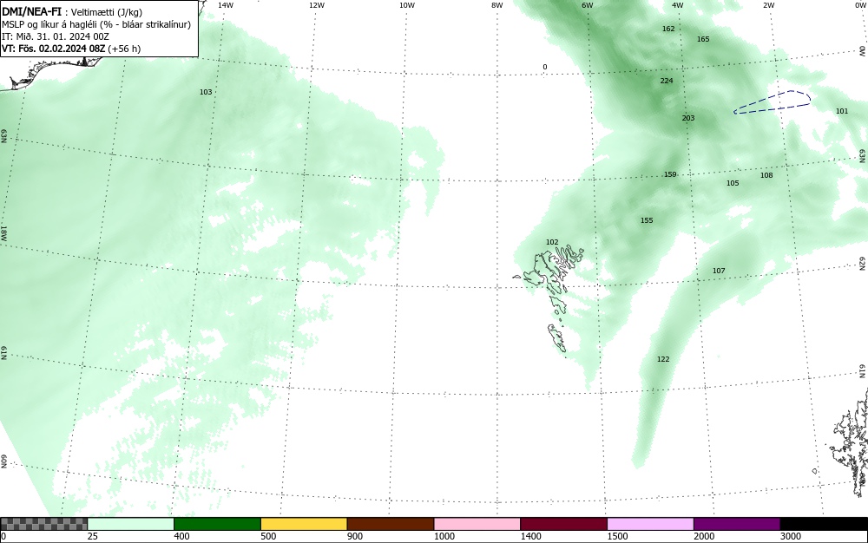Click the light mint 25–400 legend swatch
868x543 pixels.
tap(131, 524)
